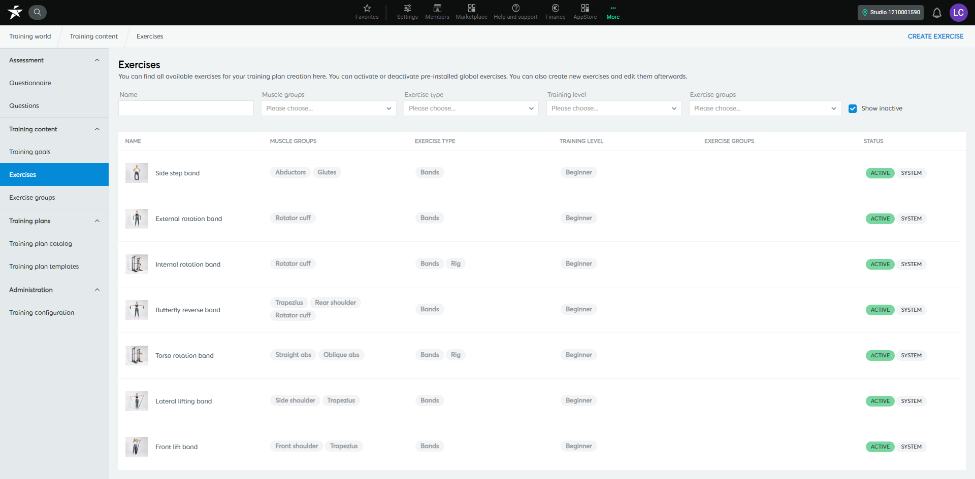Open Butterfly reverse band thumbnail
Viewport: 975px width, 479px height.
coord(137,310)
